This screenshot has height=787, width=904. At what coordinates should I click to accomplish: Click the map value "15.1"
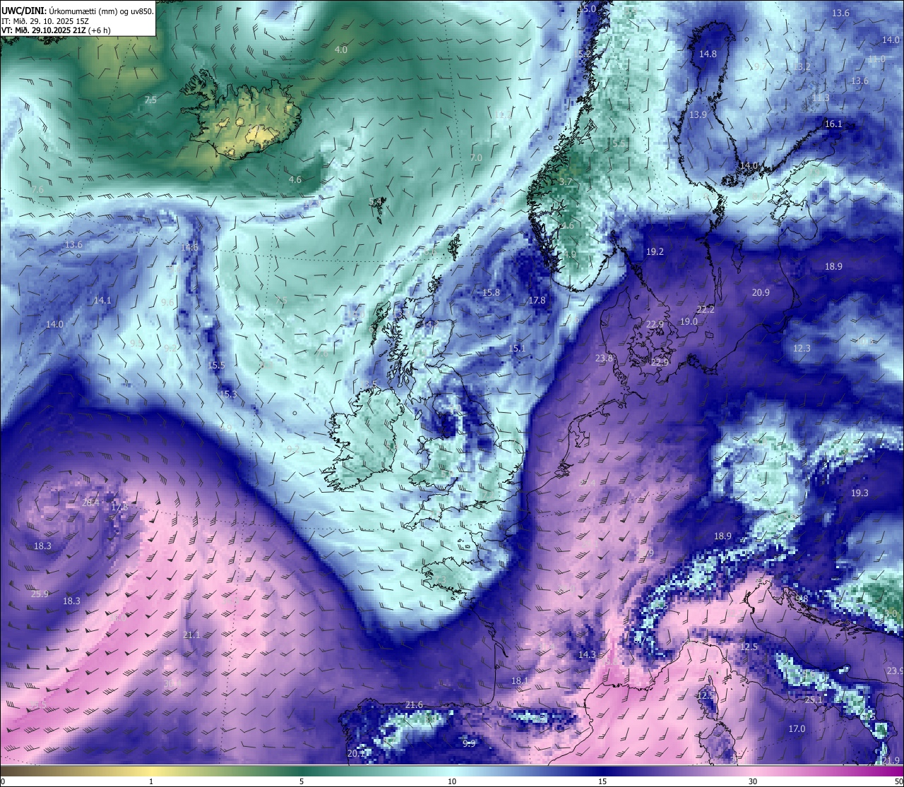(x=517, y=349)
